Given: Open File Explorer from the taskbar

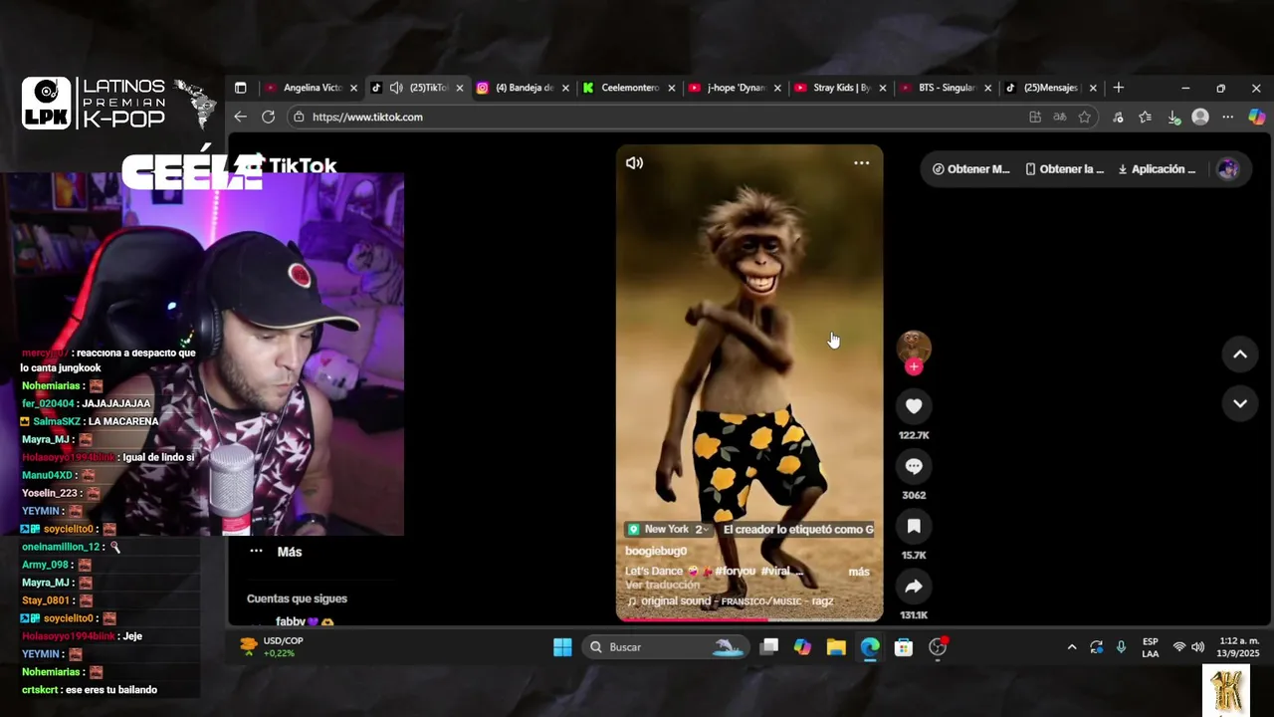Looking at the screenshot, I should [x=836, y=647].
